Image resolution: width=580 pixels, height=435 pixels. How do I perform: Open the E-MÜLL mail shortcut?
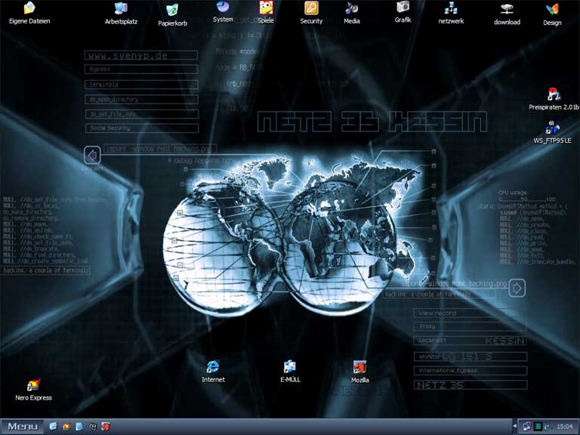point(290,372)
